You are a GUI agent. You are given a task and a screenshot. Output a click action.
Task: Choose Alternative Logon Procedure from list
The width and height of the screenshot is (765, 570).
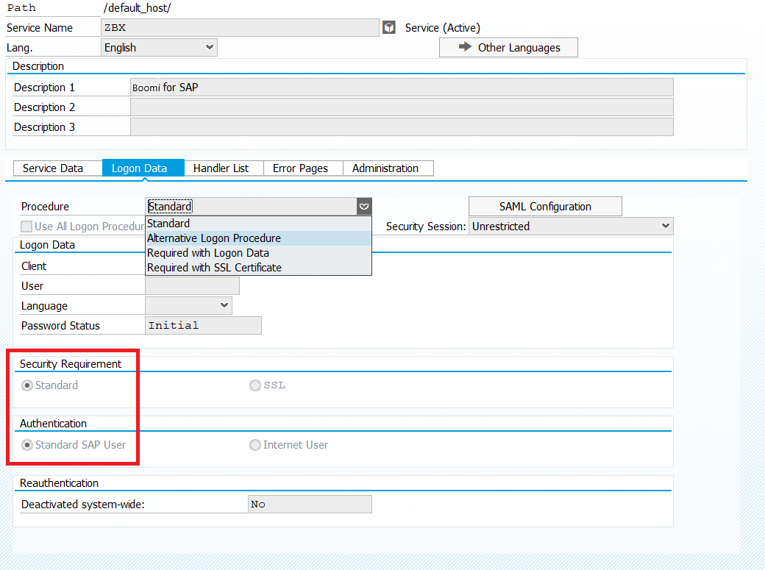[x=214, y=238]
